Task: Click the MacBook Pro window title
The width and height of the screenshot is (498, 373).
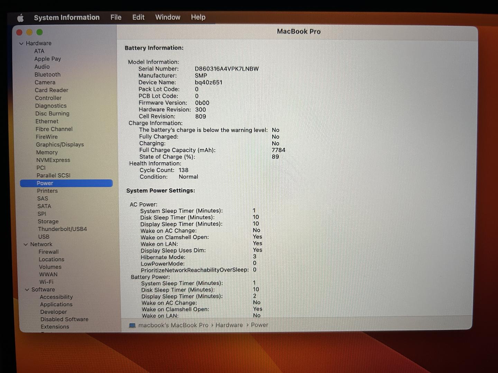Action: [x=299, y=31]
